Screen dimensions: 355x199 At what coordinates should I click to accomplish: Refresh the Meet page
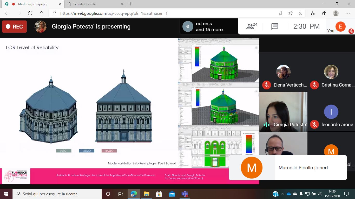pyautogui.click(x=30, y=13)
